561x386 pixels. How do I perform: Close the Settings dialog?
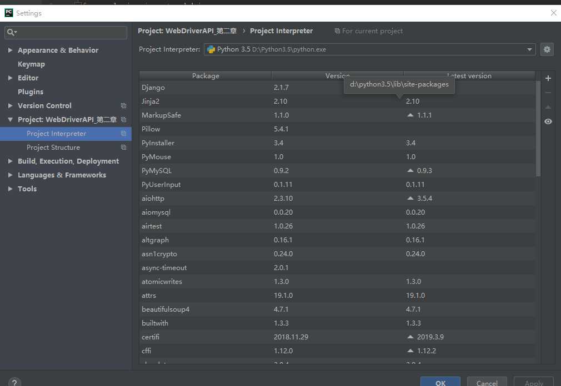pos(553,13)
